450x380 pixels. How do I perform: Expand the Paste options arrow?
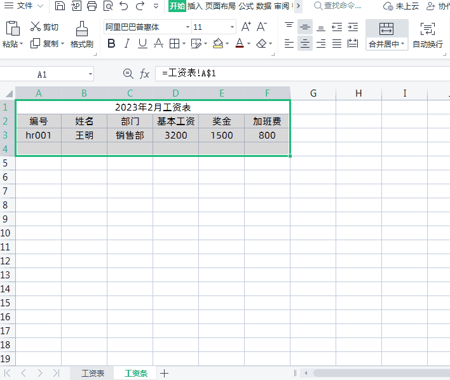[x=21, y=44]
